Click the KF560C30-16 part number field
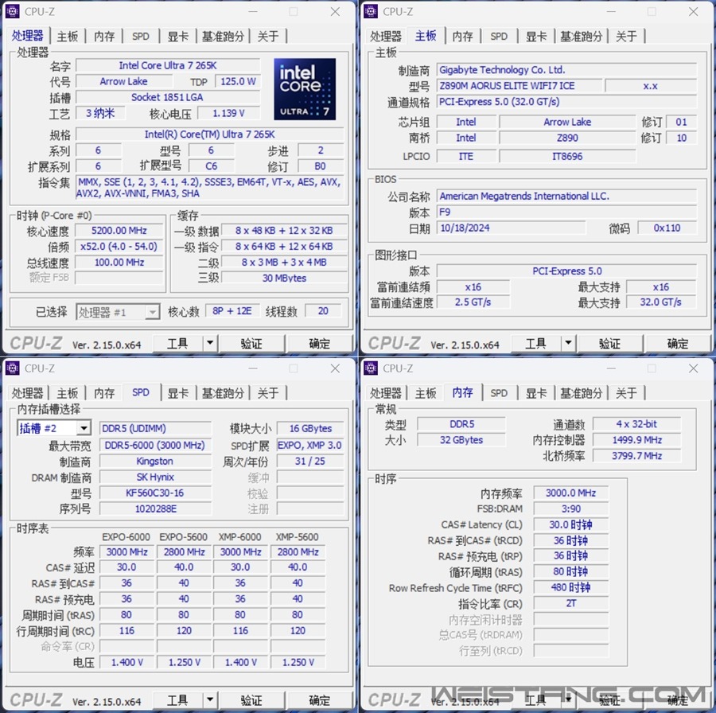Image resolution: width=716 pixels, height=713 pixels. [155, 493]
